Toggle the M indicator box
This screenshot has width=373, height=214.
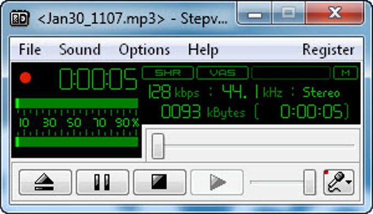point(346,73)
